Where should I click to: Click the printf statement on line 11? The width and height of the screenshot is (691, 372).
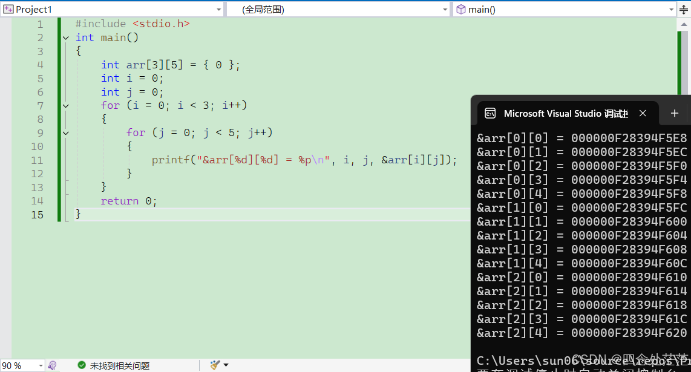(304, 160)
